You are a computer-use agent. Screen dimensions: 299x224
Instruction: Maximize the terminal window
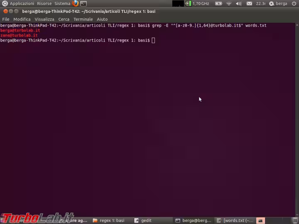click(16, 12)
